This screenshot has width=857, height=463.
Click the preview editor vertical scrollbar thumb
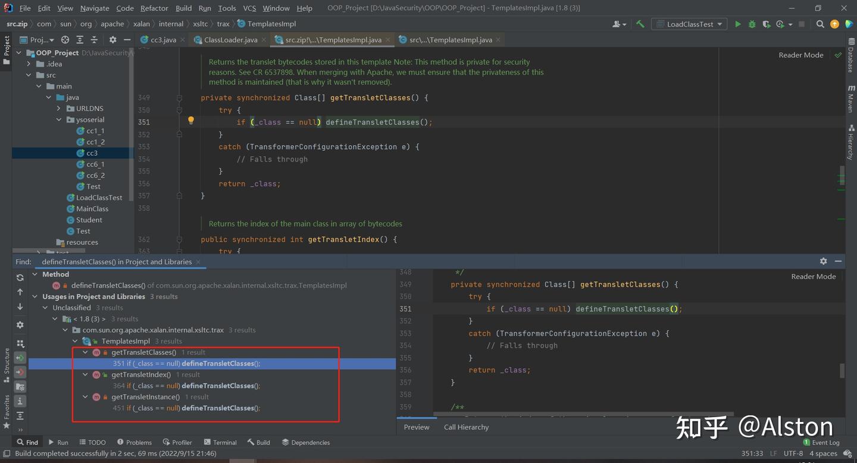(842, 371)
